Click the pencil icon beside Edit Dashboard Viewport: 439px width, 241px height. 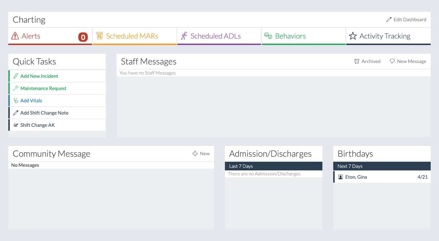[x=389, y=19]
